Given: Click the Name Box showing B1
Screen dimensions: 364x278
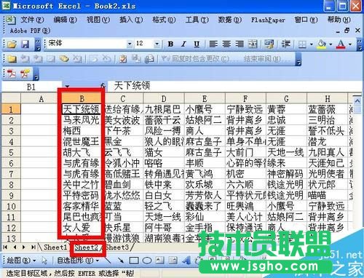Looking at the screenshot, I should click(31, 87).
